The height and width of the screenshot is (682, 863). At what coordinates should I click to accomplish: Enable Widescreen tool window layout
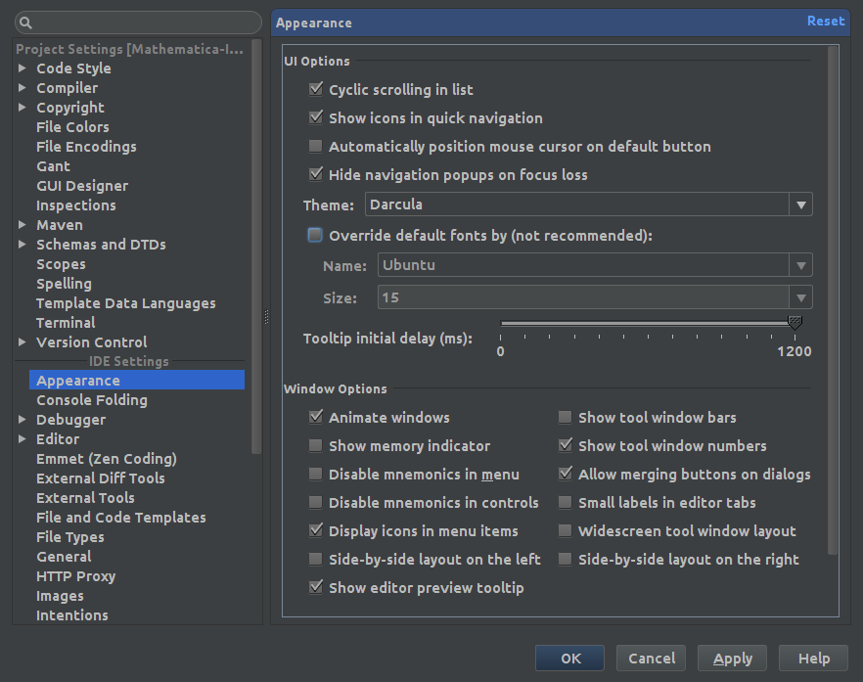tap(566, 530)
